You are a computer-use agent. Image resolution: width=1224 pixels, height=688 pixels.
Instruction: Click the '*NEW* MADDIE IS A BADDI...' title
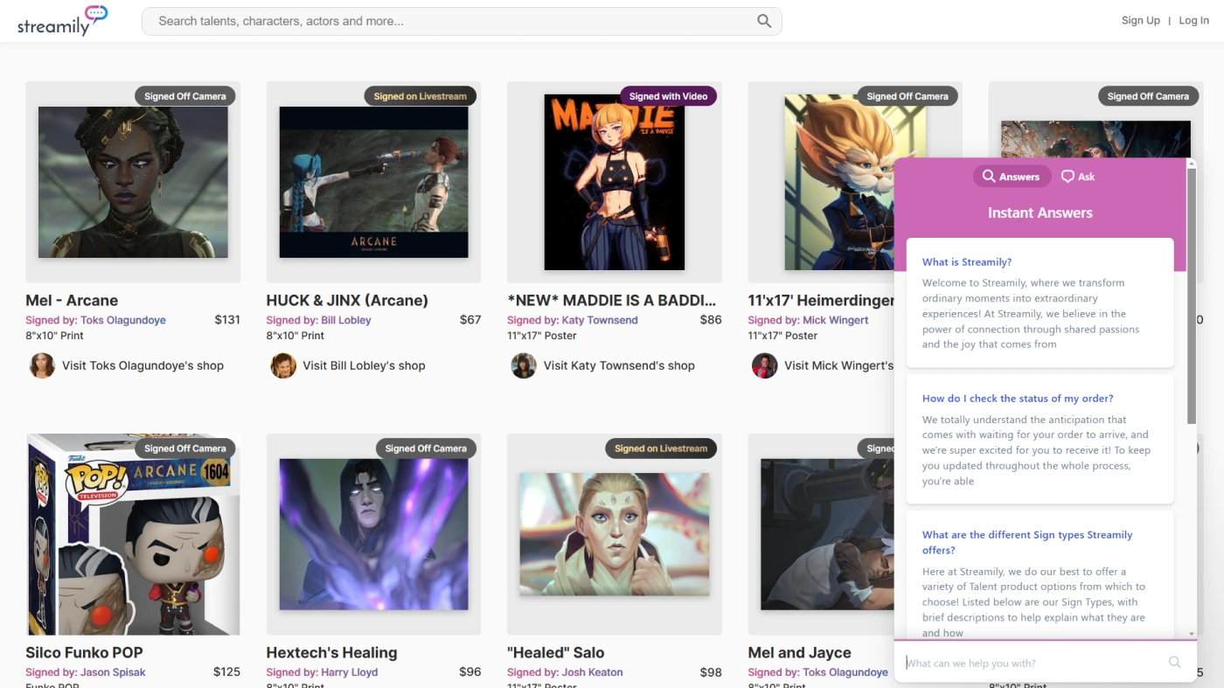tap(612, 300)
